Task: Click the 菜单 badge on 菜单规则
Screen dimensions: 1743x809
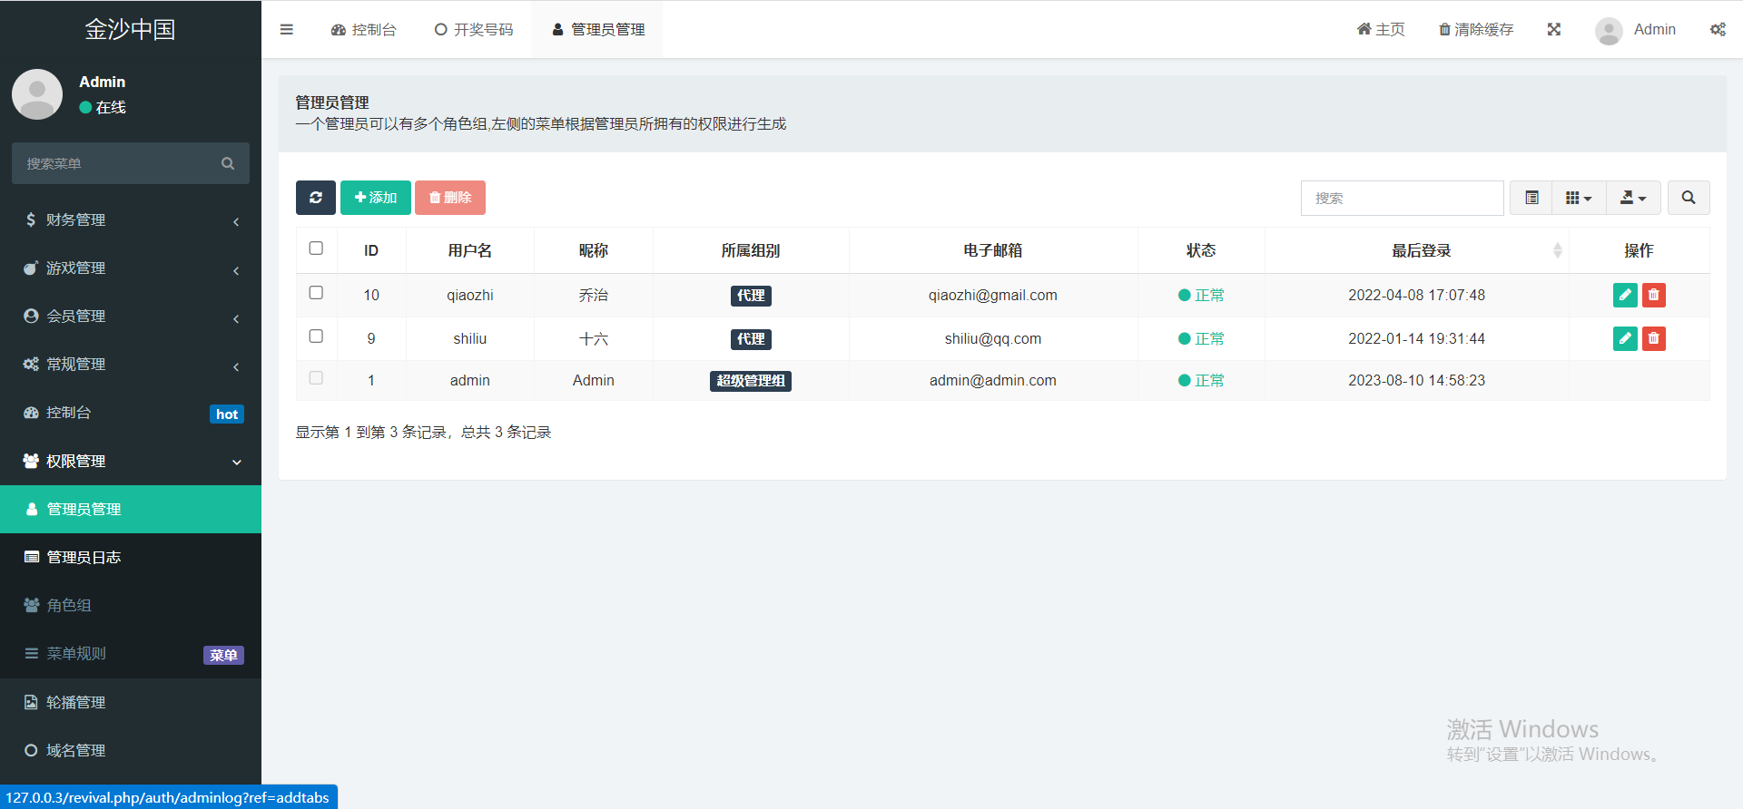Action: (223, 655)
